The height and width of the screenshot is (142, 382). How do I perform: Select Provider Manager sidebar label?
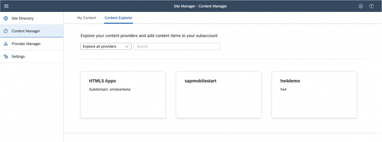point(26,44)
